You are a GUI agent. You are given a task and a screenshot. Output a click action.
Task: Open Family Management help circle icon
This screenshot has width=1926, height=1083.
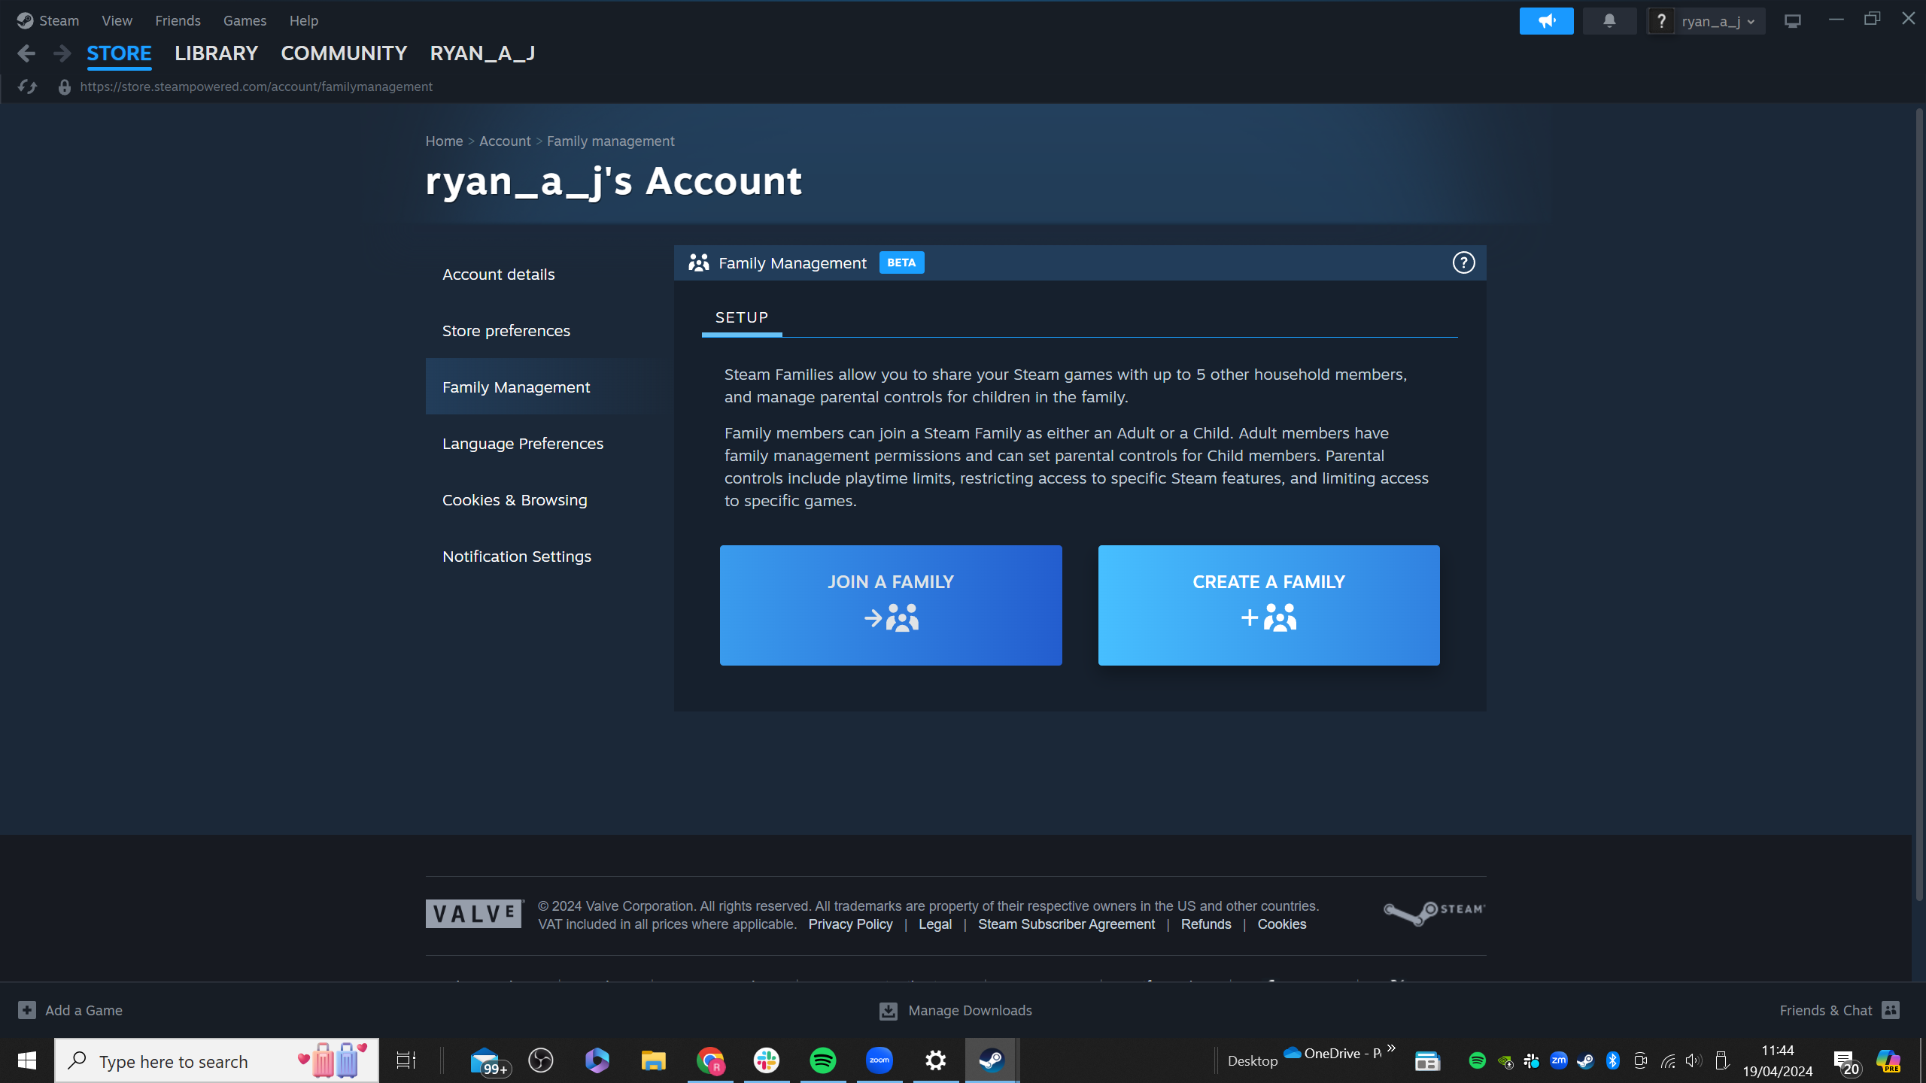point(1463,262)
